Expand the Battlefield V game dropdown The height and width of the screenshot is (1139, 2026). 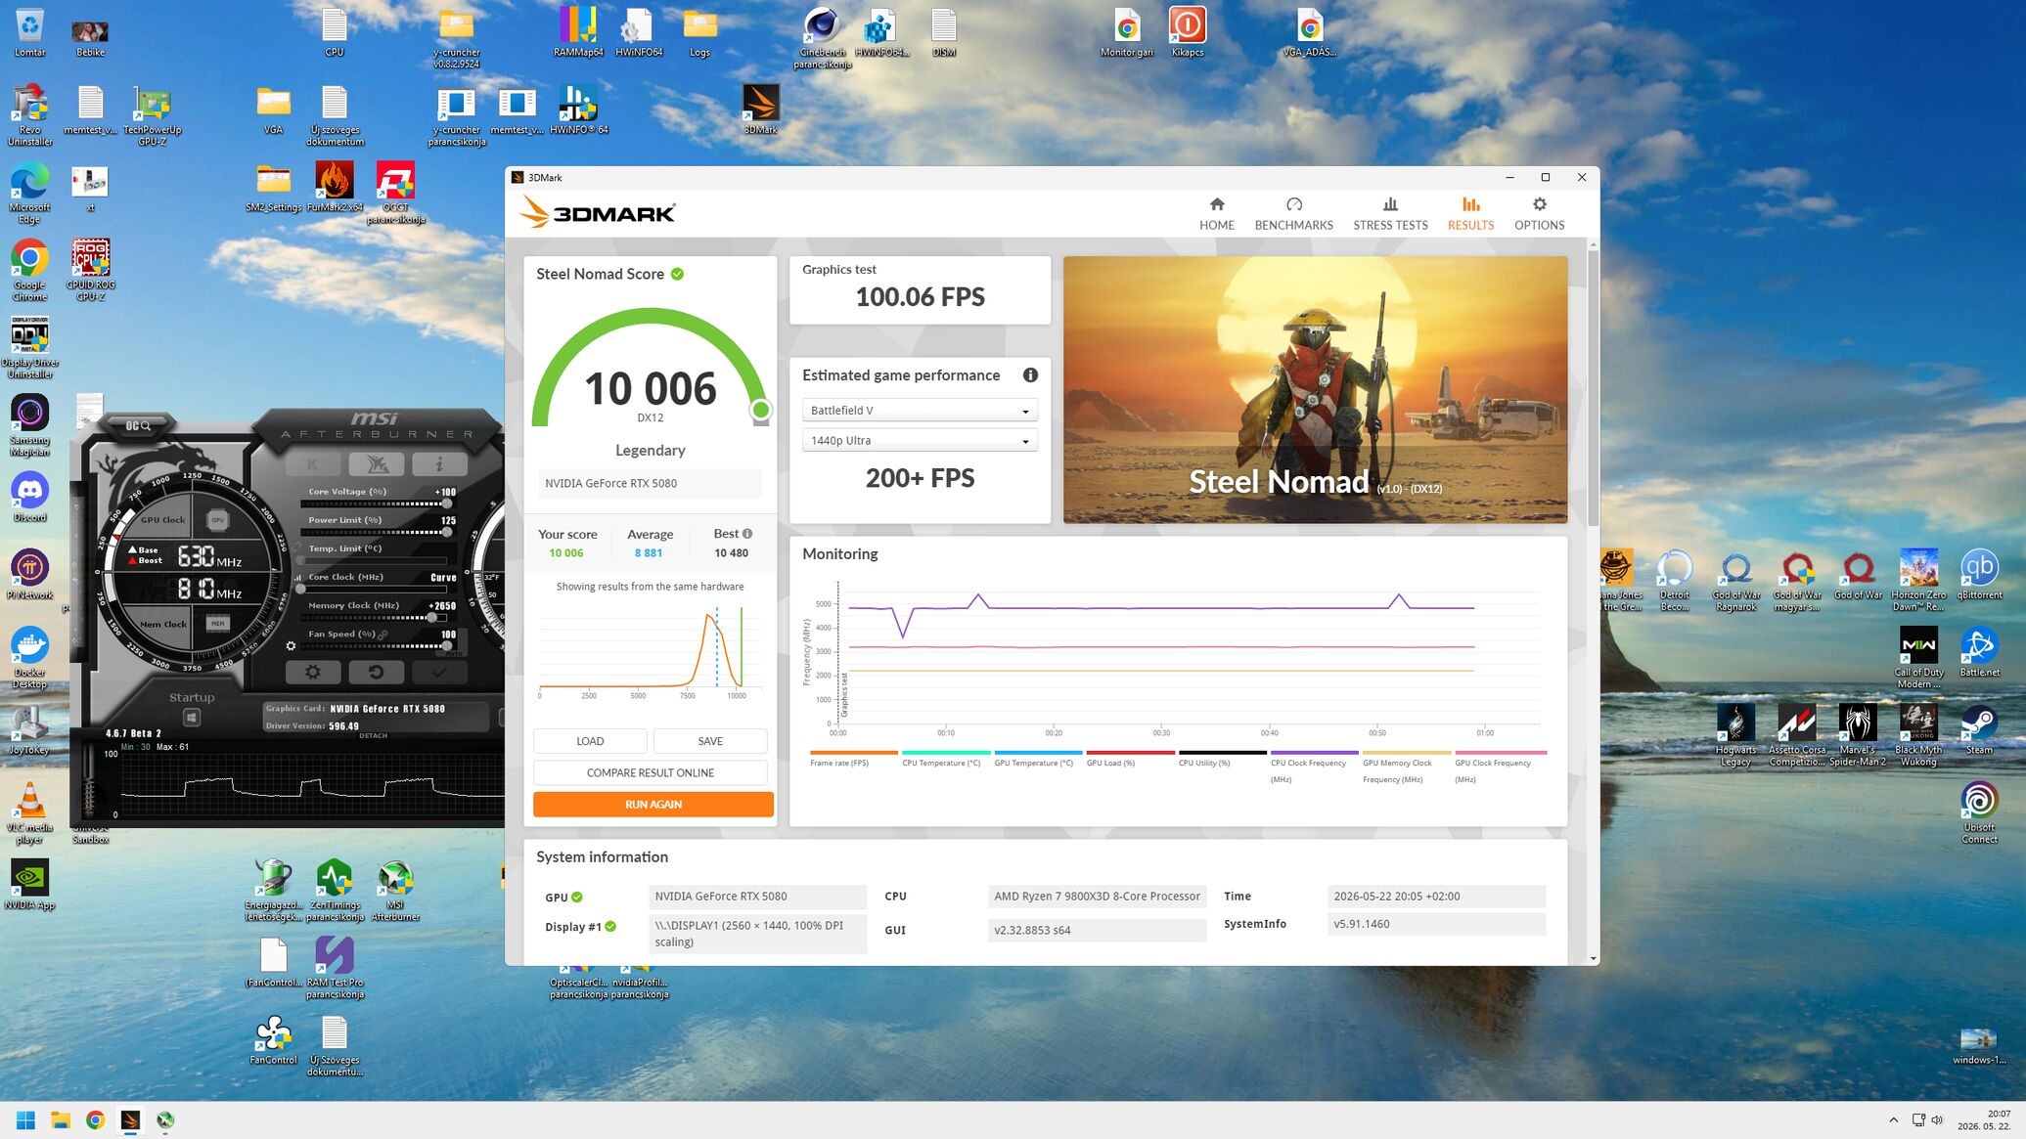(920, 411)
